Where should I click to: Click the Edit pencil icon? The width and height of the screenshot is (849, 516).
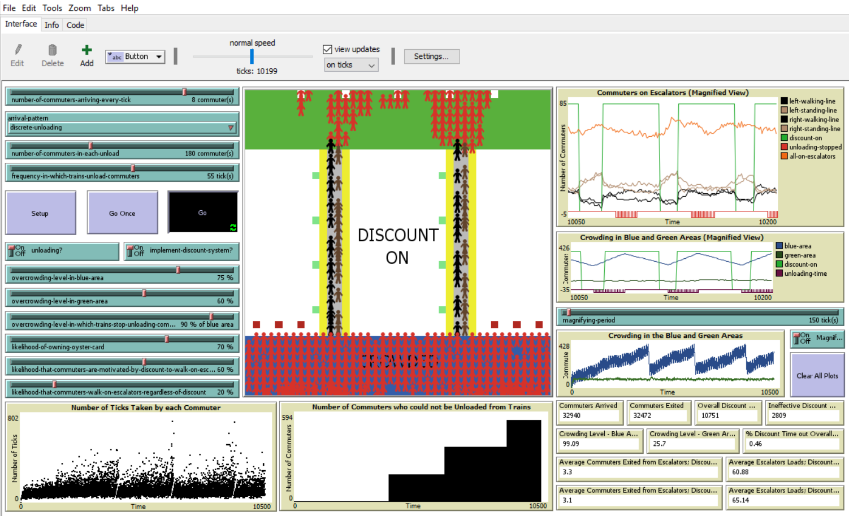pyautogui.click(x=18, y=50)
